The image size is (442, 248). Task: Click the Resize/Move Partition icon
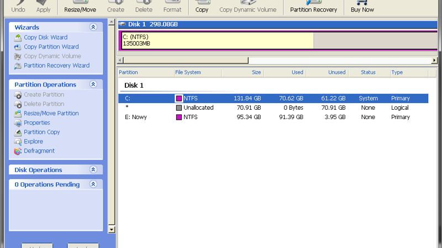[18, 114]
